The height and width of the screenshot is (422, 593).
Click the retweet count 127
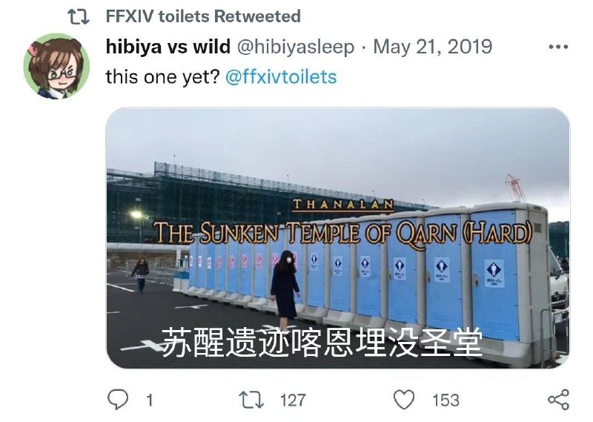[293, 400]
